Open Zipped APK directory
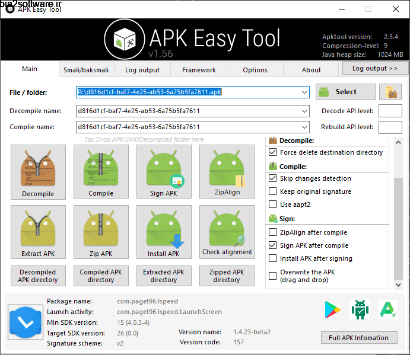 [x=227, y=276]
